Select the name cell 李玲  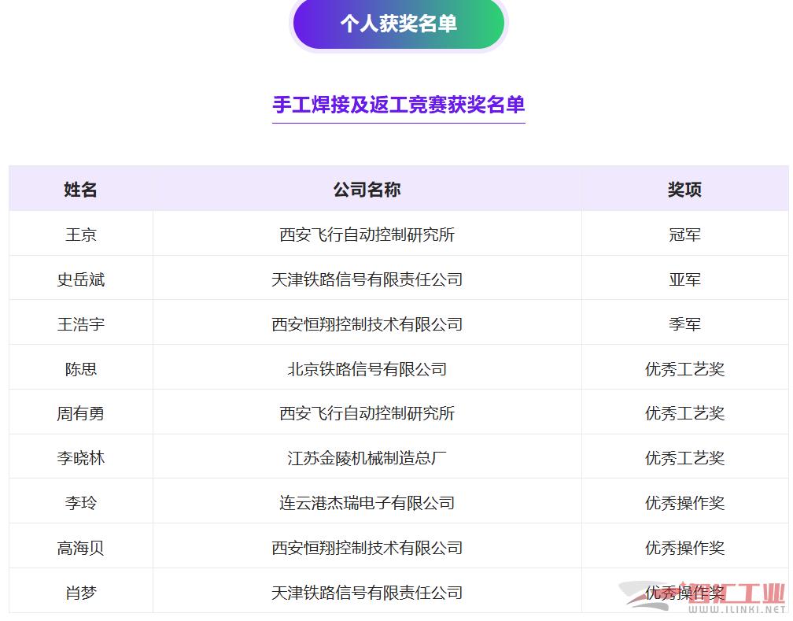click(80, 503)
